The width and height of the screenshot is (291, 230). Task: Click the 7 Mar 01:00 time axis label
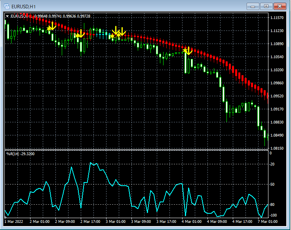268,222
